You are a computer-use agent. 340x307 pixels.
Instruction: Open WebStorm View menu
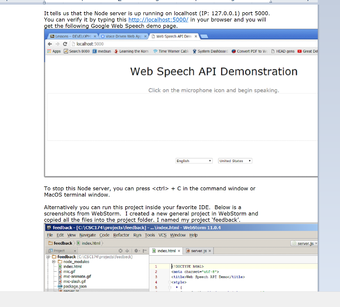[x=71, y=235]
